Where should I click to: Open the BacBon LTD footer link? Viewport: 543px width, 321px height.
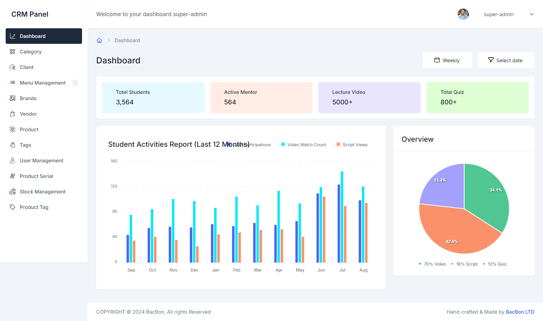520,312
